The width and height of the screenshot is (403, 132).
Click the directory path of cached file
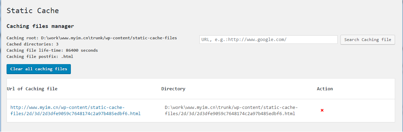[x=231, y=111]
